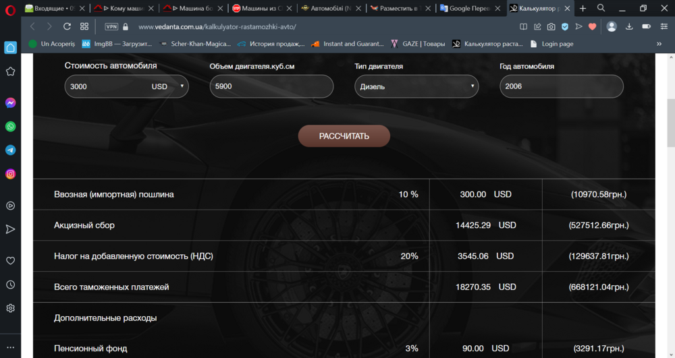Go back to previous page

[32, 27]
